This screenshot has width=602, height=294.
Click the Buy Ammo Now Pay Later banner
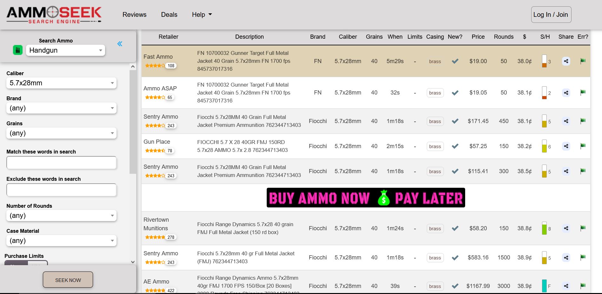pyautogui.click(x=366, y=198)
